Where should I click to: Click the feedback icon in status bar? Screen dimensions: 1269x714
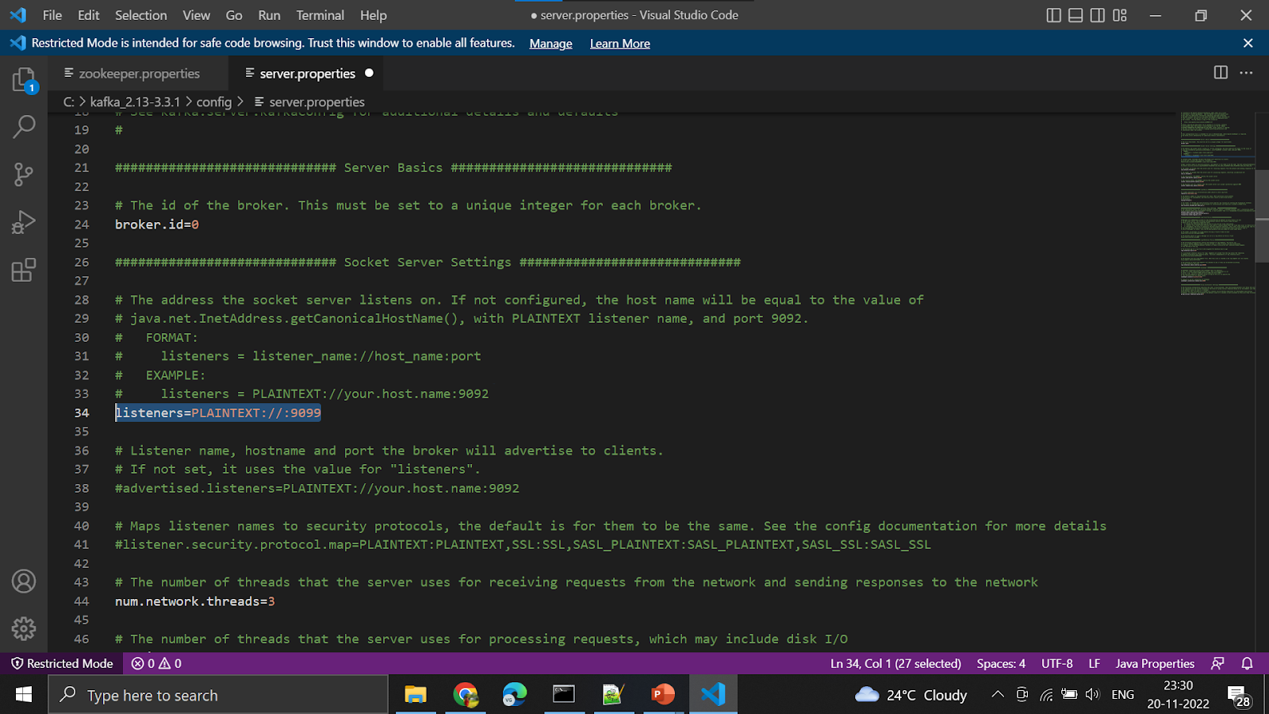[1217, 663]
